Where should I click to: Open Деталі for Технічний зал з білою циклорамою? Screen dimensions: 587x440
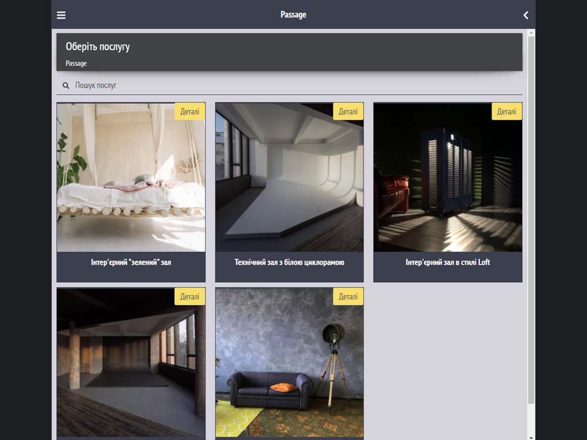point(348,111)
